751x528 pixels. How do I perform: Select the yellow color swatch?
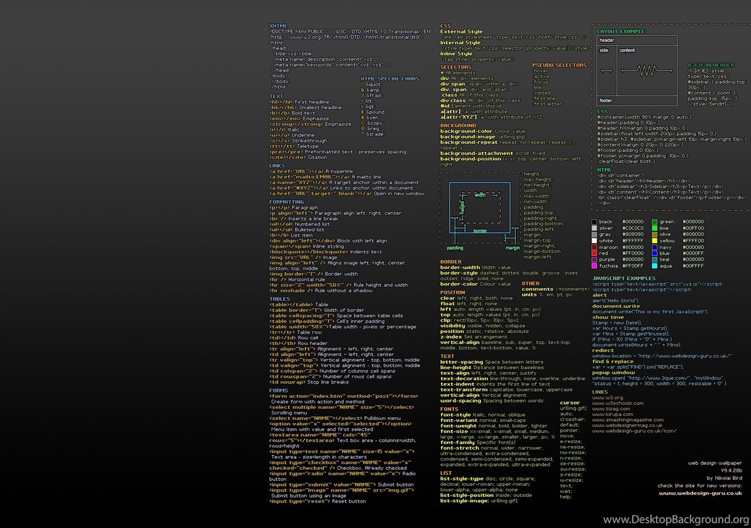(655, 241)
